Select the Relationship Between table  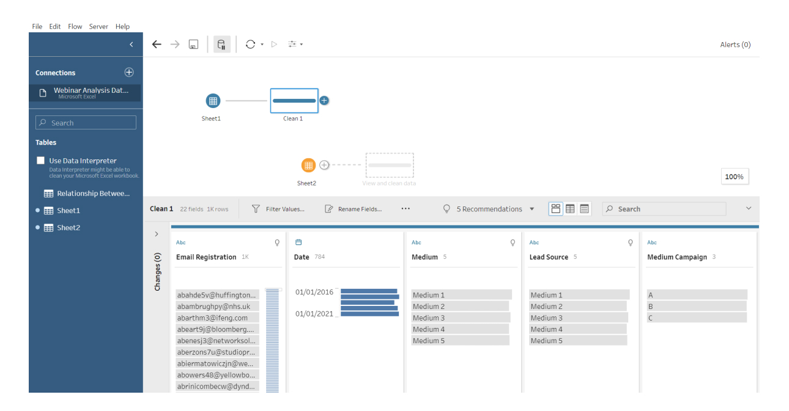pyautogui.click(x=87, y=194)
